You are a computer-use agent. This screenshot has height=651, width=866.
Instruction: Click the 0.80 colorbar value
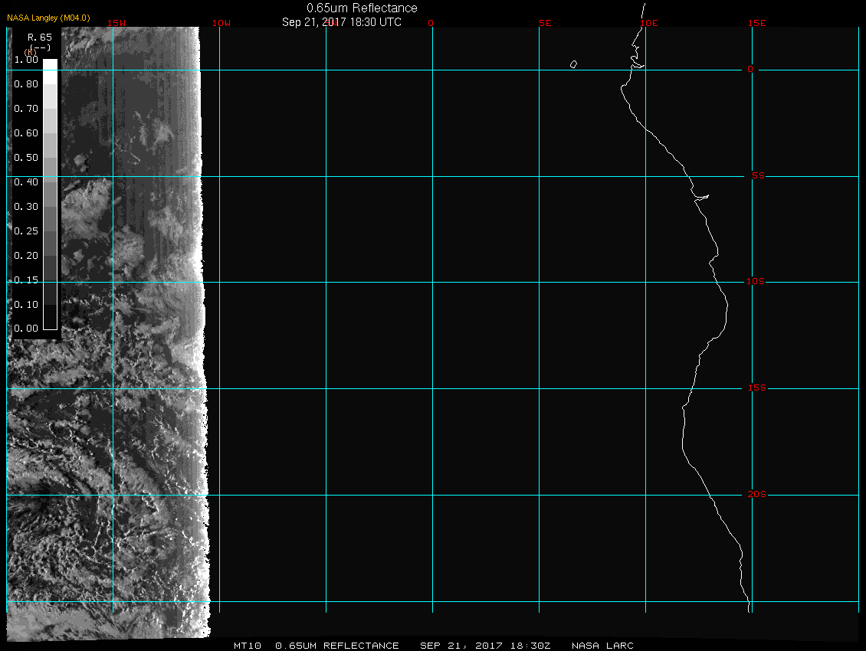pyautogui.click(x=26, y=84)
